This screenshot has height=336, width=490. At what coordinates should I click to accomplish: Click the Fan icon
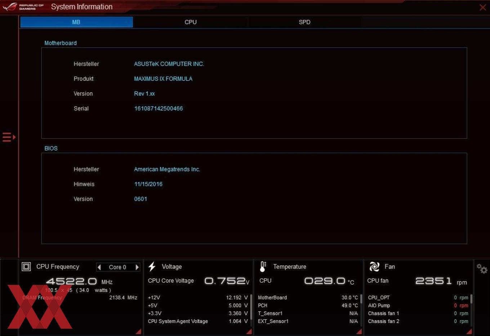point(374,266)
